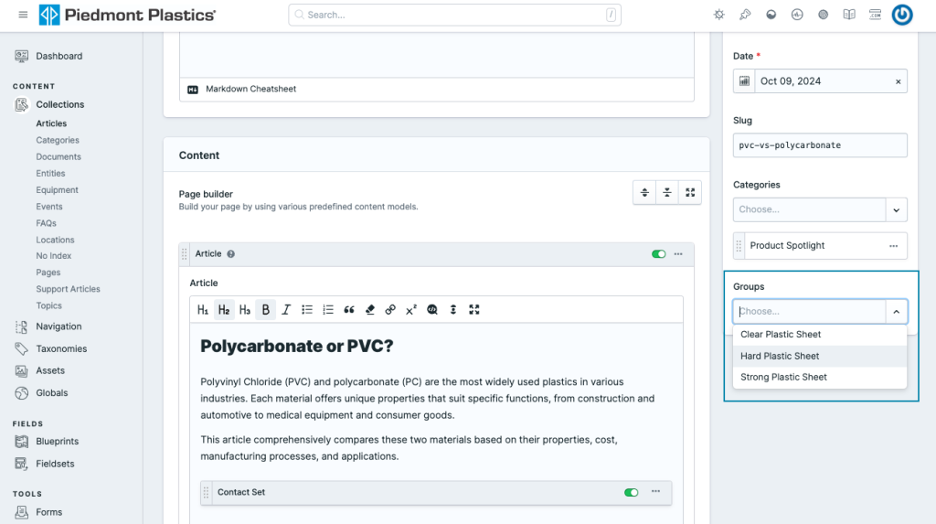
Task: Open the Contact Set options menu
Action: click(x=655, y=491)
